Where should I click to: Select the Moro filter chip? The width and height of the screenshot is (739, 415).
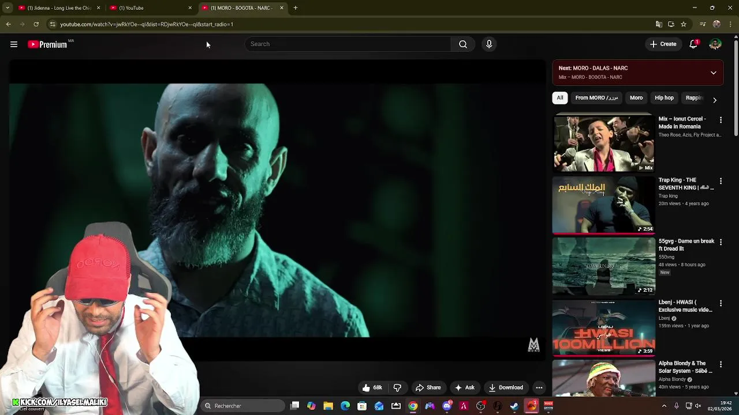pos(636,98)
